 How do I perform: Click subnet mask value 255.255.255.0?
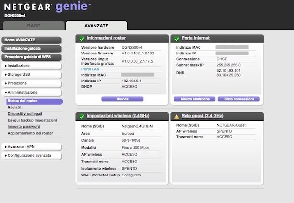click(228, 65)
